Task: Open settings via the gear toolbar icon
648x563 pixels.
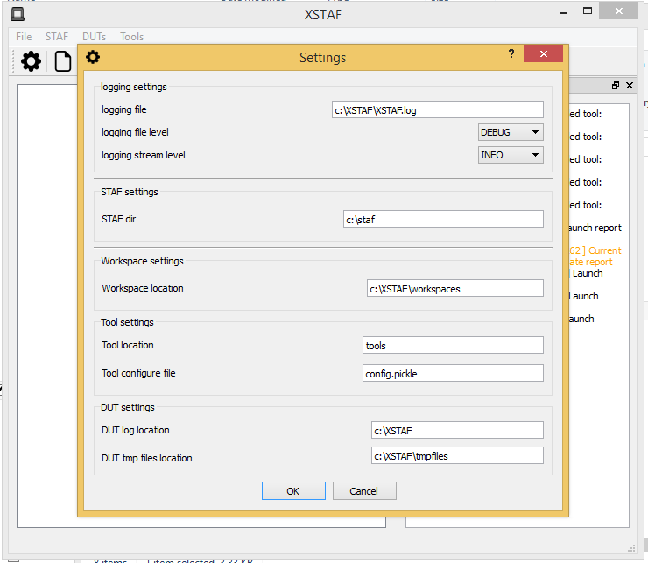Action: [31, 61]
